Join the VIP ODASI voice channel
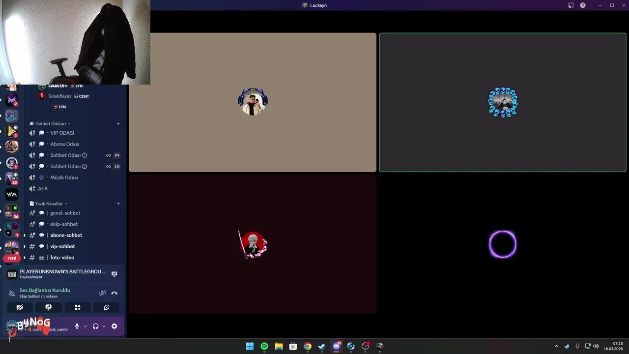The image size is (629, 354). coord(74,133)
